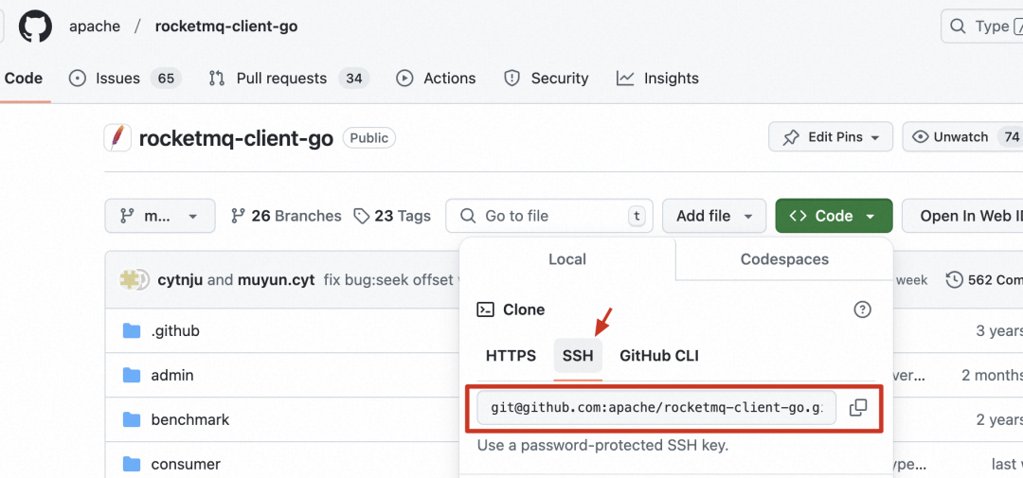1023x478 pixels.
Task: Switch to the Codespaces tab
Action: (x=784, y=259)
